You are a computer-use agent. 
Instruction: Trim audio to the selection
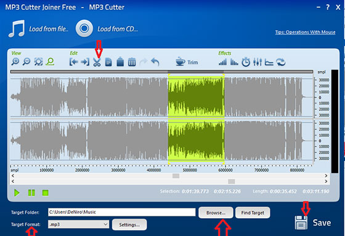coord(187,62)
